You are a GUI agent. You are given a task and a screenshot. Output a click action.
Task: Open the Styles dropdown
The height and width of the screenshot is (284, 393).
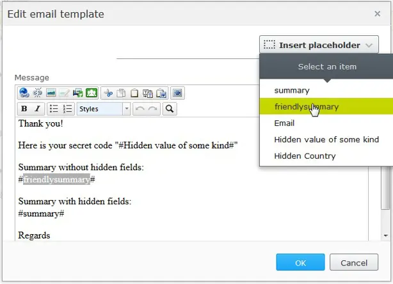pos(104,109)
